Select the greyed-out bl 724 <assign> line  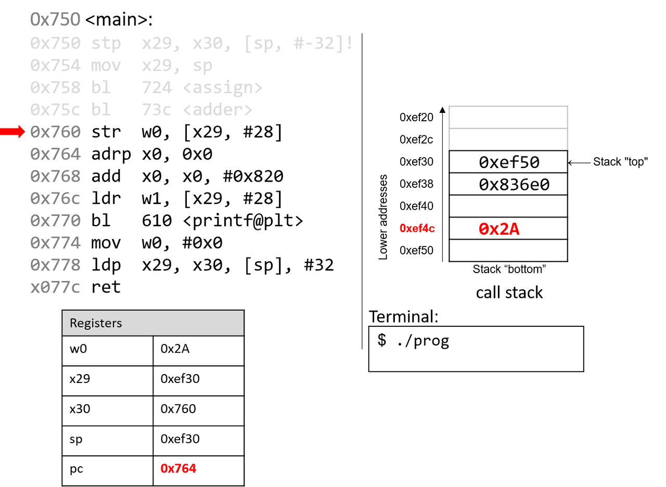(x=146, y=88)
